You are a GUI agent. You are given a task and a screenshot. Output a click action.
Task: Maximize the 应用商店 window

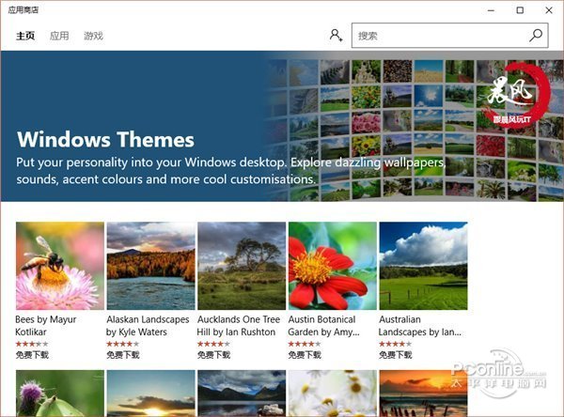[x=520, y=10]
